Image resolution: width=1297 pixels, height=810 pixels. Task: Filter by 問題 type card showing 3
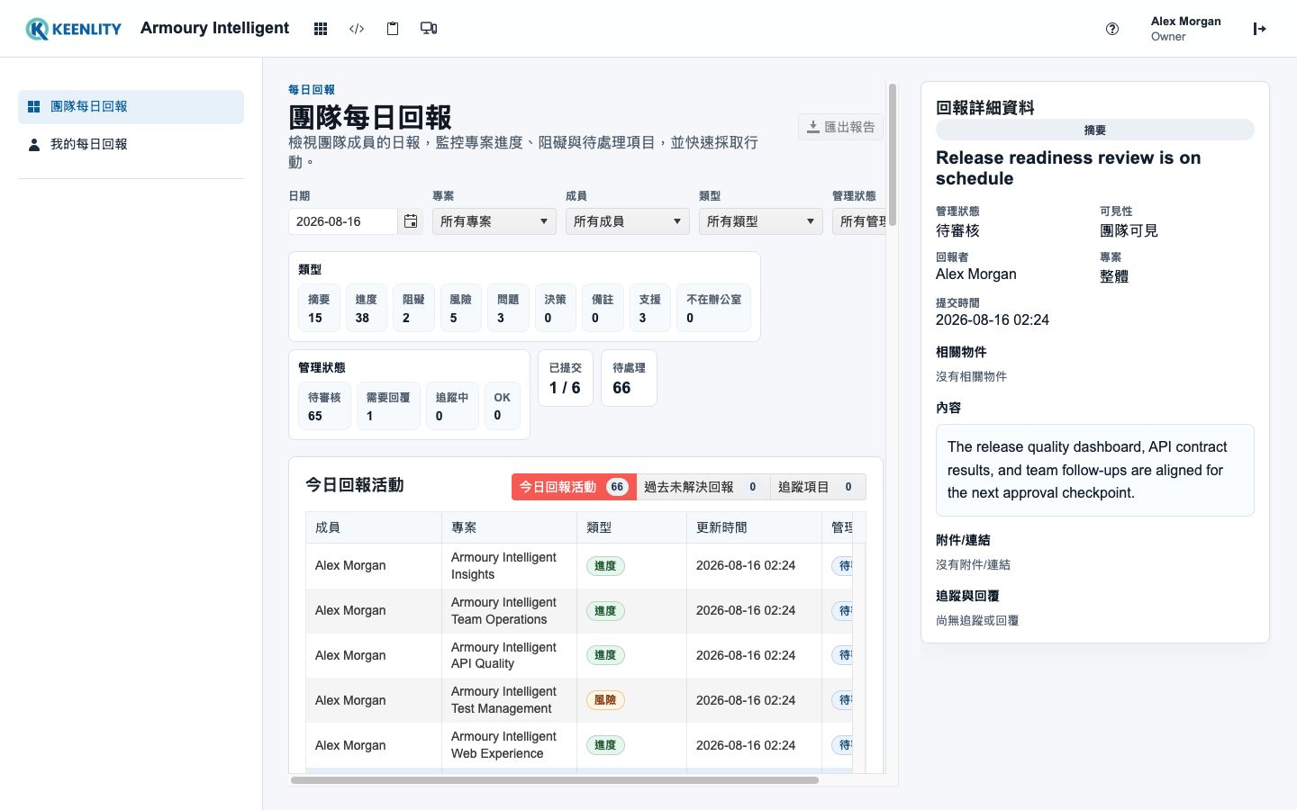(508, 308)
